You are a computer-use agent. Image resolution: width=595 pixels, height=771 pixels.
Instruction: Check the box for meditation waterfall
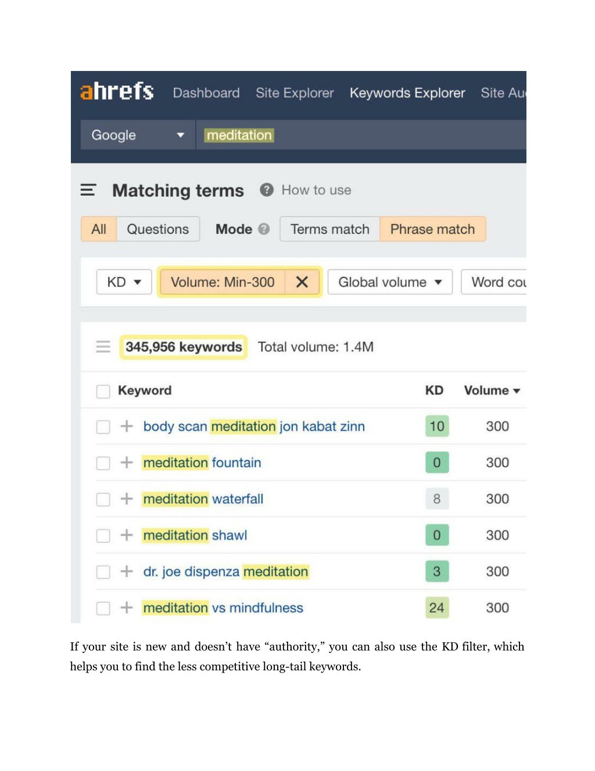[103, 499]
